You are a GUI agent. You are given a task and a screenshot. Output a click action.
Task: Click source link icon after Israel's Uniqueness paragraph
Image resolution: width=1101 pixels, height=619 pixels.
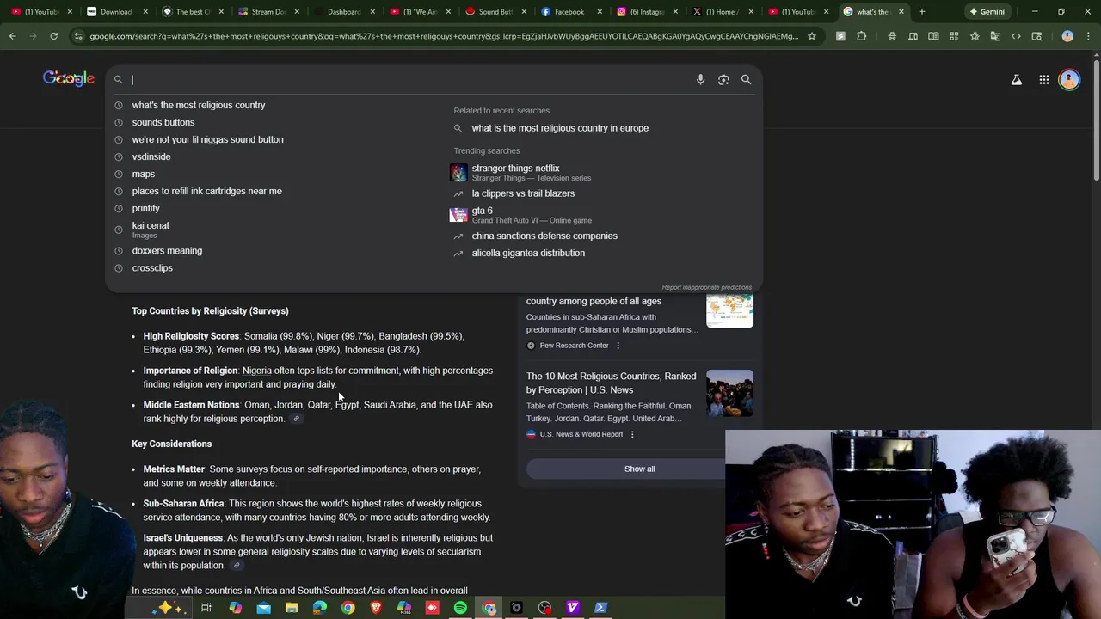point(237,566)
